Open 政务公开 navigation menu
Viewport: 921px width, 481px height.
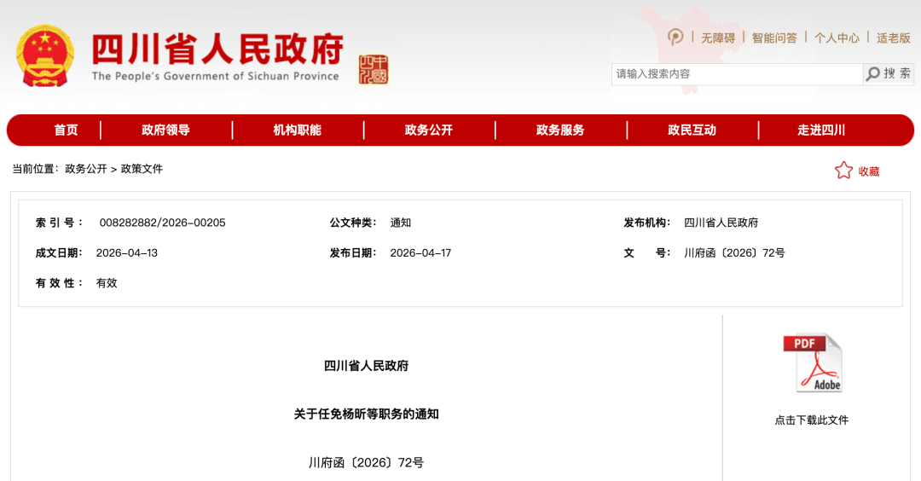tap(428, 130)
